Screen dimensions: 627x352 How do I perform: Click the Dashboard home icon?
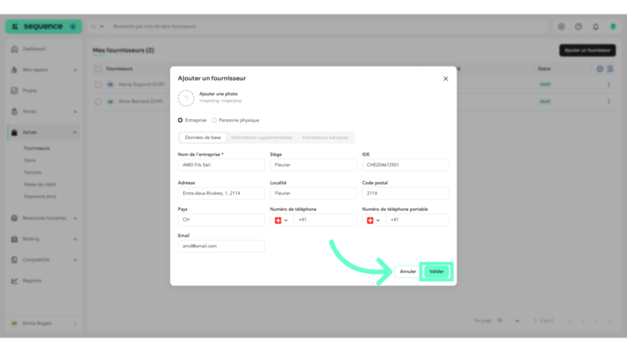pos(15,49)
